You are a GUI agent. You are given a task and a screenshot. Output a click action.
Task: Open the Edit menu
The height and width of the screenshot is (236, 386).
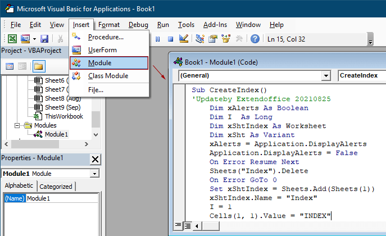click(x=35, y=25)
